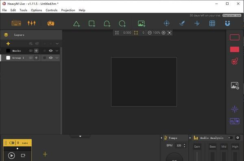The width and height of the screenshot is (244, 161).
Task: Click the fit-to-screen icon next to zoom
Action: pyautogui.click(x=170, y=33)
